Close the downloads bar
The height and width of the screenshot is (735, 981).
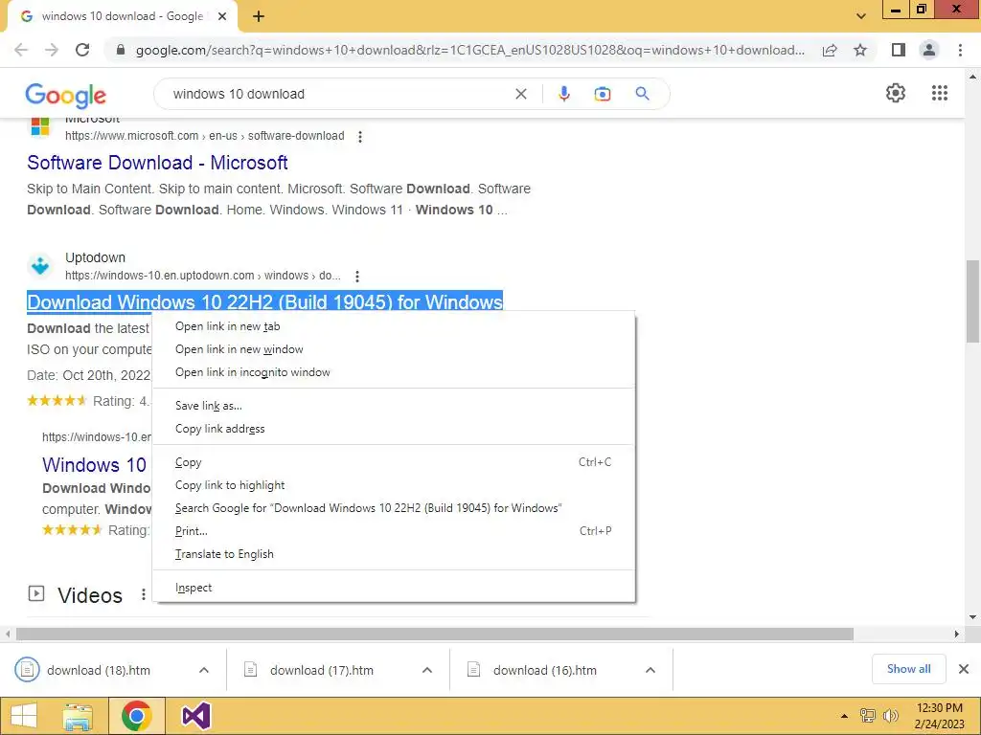pyautogui.click(x=964, y=669)
